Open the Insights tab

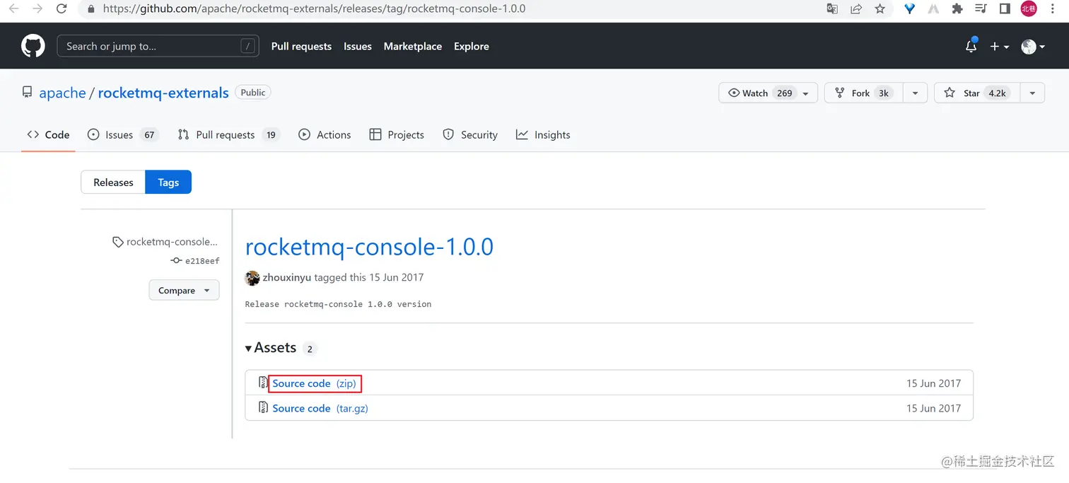(x=543, y=134)
